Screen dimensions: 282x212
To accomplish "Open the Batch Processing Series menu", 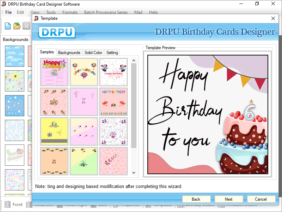I will (x=106, y=12).
